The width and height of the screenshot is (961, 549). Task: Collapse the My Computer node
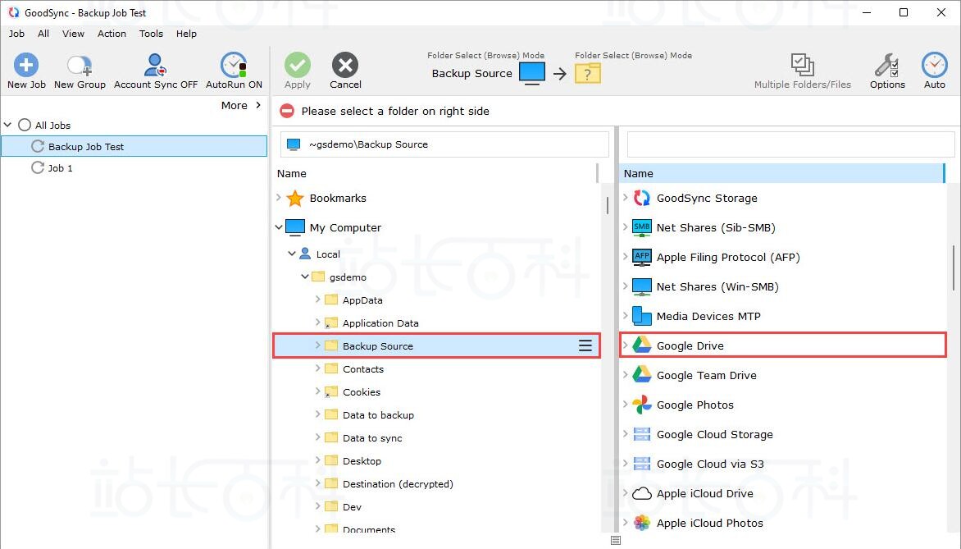pyautogui.click(x=279, y=227)
